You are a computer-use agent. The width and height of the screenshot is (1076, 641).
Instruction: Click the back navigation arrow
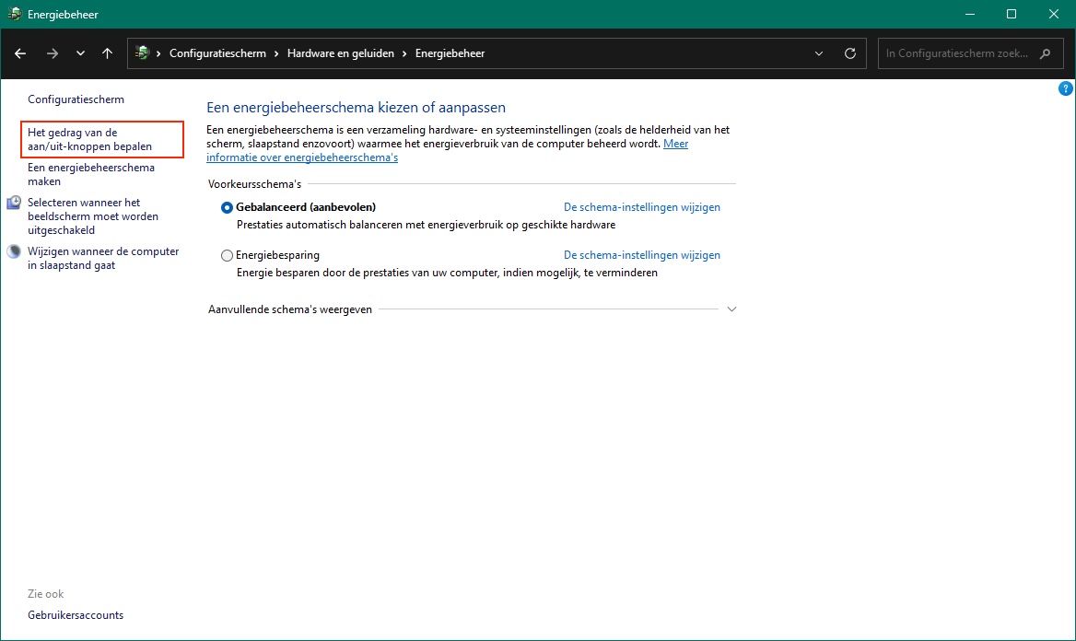pyautogui.click(x=20, y=53)
